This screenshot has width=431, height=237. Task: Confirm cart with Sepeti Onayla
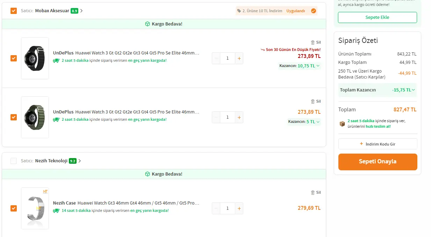click(x=378, y=162)
